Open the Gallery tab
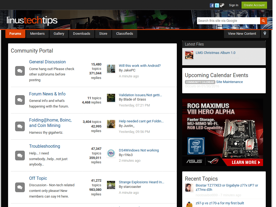 59,34
